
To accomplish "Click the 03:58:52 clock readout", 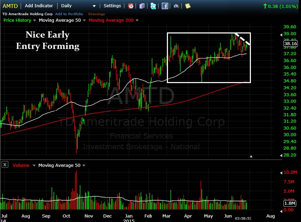I will (243, 218).
